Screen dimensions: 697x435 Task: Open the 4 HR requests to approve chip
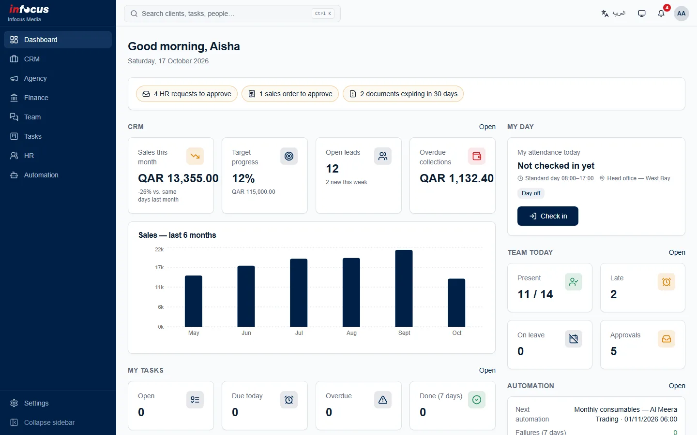coord(187,94)
